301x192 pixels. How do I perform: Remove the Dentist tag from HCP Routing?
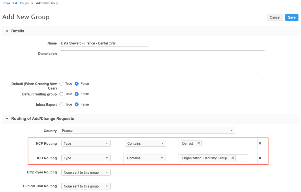[199, 143]
